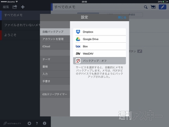
Task: Open 書類 settings section
Action: (x=55, y=67)
